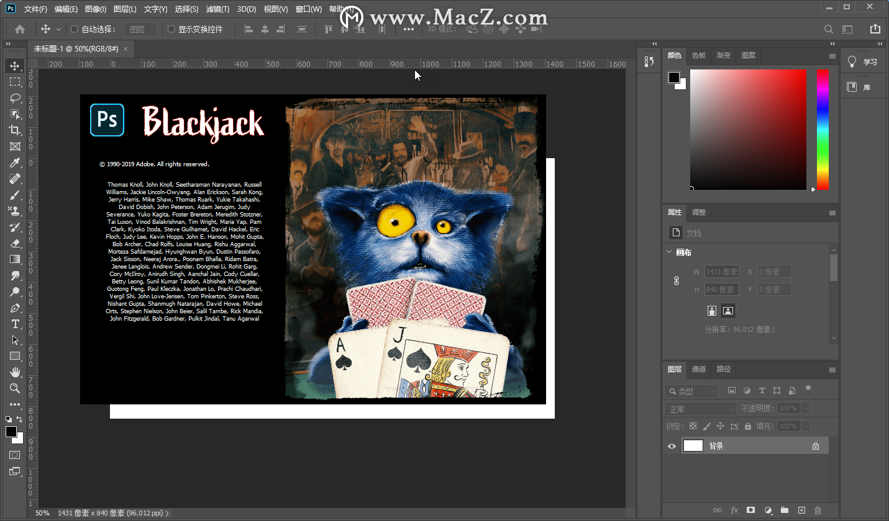Hide the 背景 layer with eye icon
Screen dimensions: 889x521
pyautogui.click(x=672, y=446)
